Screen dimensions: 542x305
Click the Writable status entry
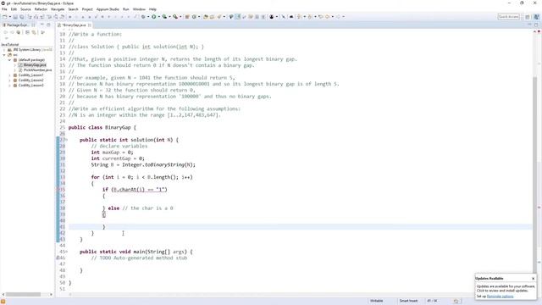376,301
